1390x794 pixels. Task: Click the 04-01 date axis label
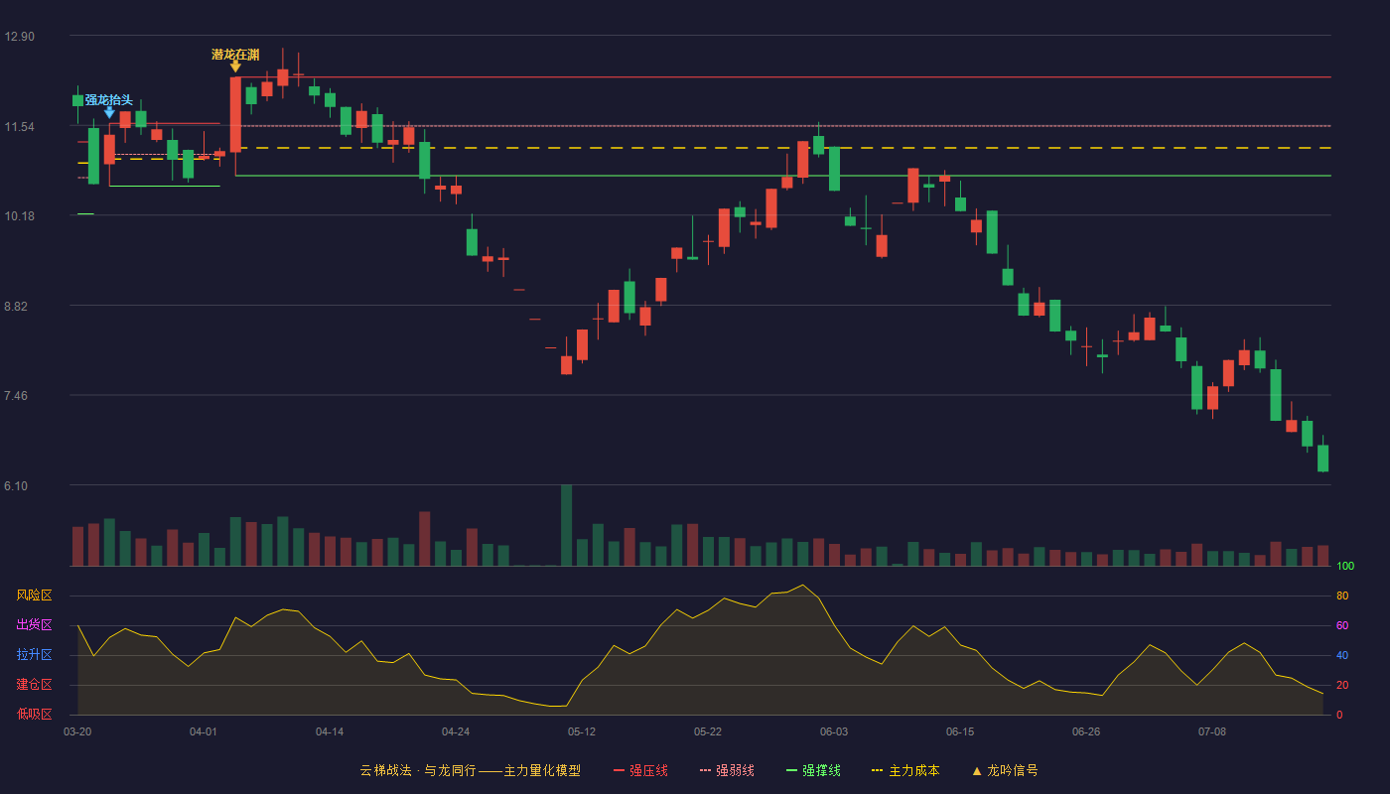pos(204,731)
